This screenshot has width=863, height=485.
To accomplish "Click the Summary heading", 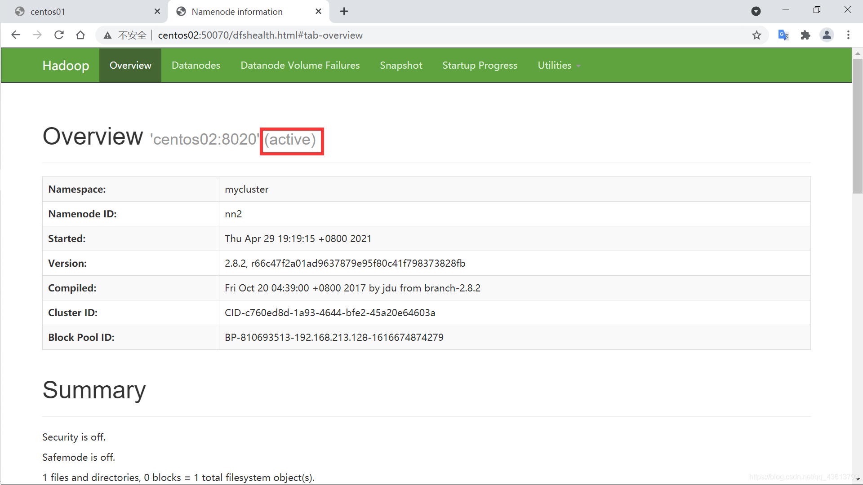I will pyautogui.click(x=94, y=390).
